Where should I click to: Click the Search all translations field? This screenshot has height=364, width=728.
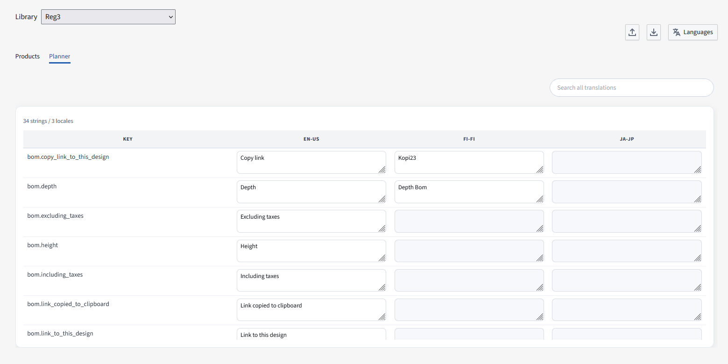[x=631, y=87]
